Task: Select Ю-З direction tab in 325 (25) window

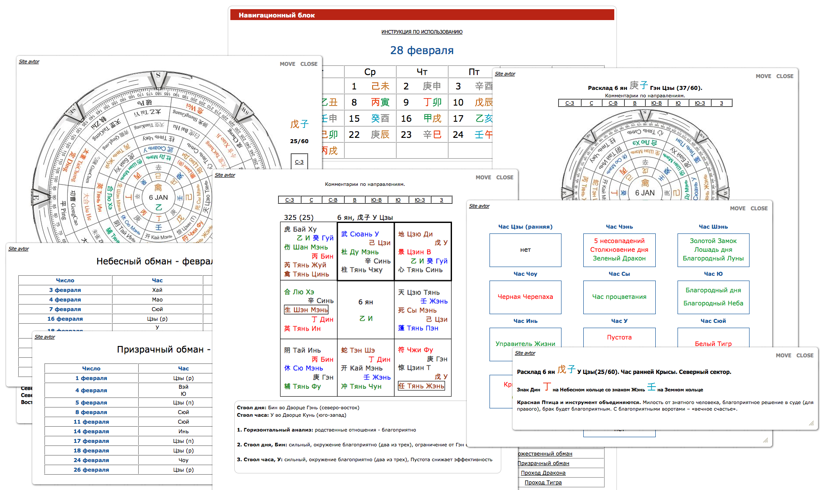Action: point(420,200)
